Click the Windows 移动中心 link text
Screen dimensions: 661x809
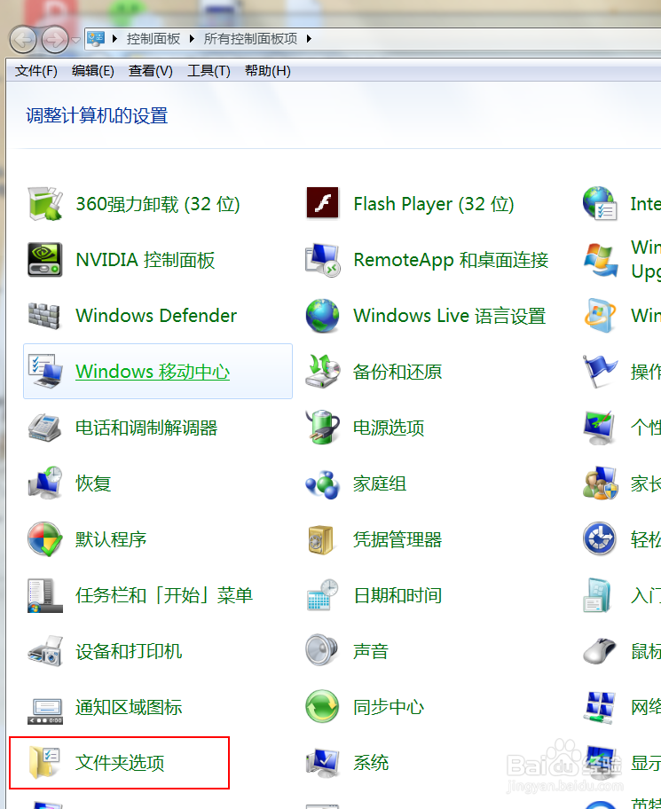tap(153, 372)
